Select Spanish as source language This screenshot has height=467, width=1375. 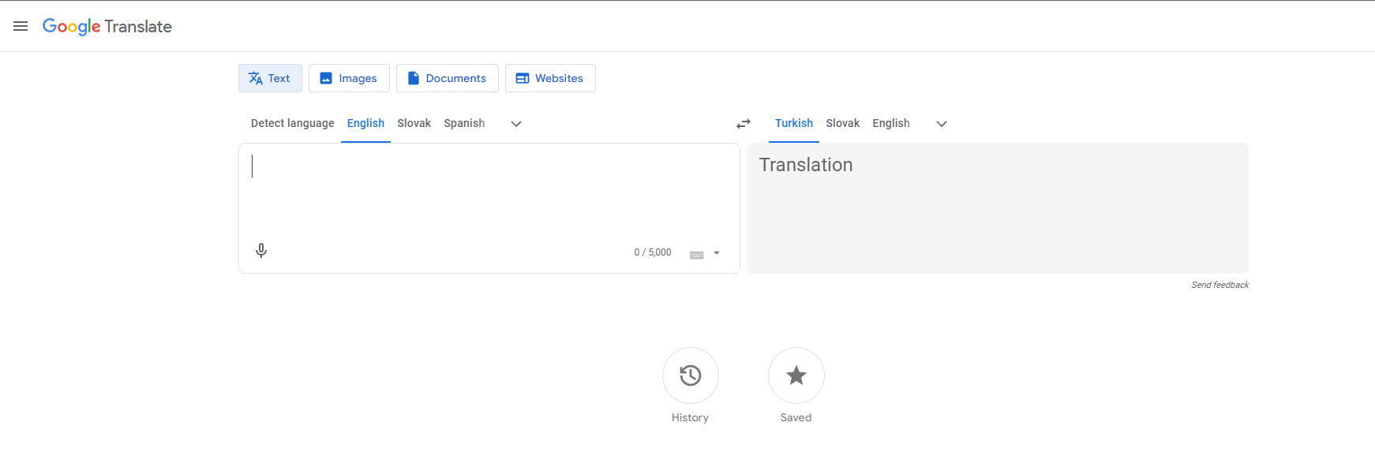click(x=464, y=123)
